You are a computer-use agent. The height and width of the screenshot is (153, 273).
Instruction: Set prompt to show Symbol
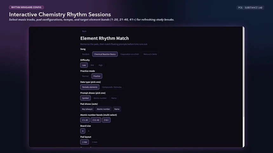pos(85,98)
